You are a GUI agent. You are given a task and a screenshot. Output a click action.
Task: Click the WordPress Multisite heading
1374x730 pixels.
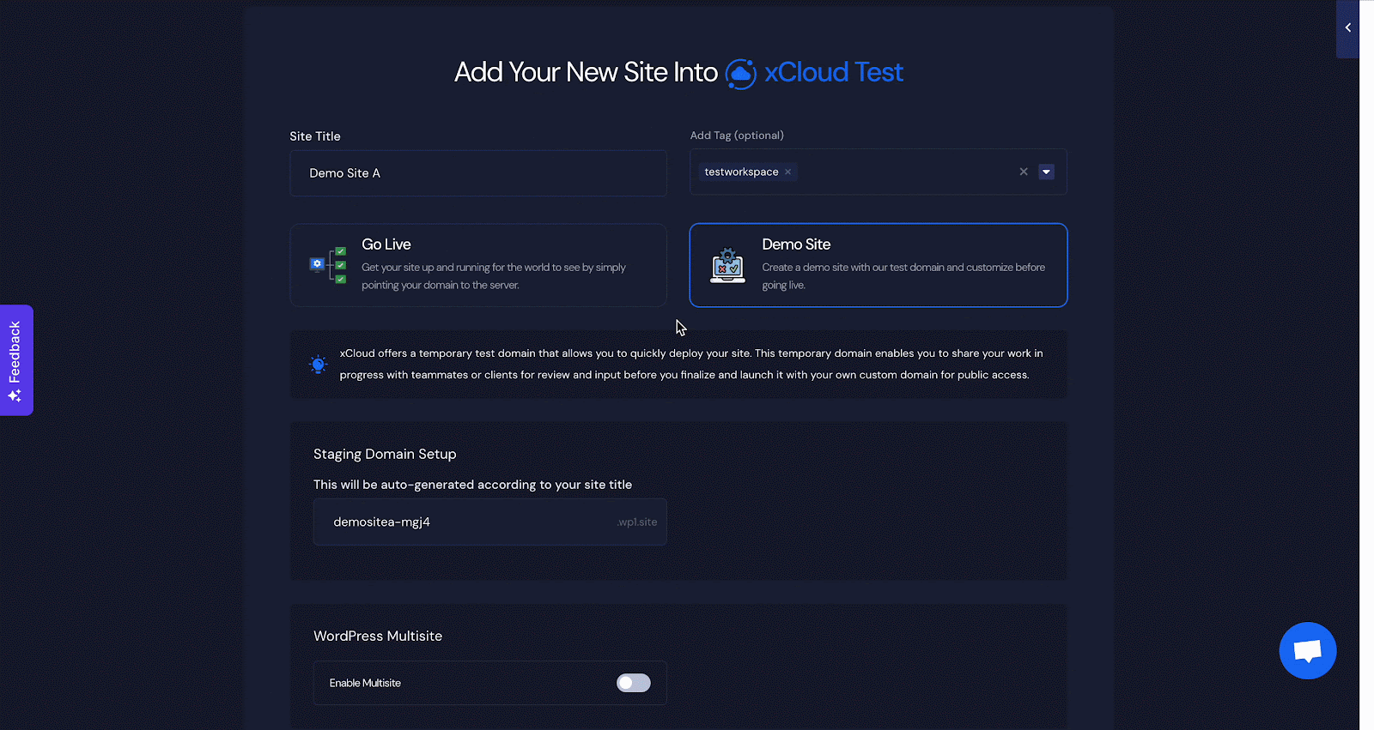[378, 636]
